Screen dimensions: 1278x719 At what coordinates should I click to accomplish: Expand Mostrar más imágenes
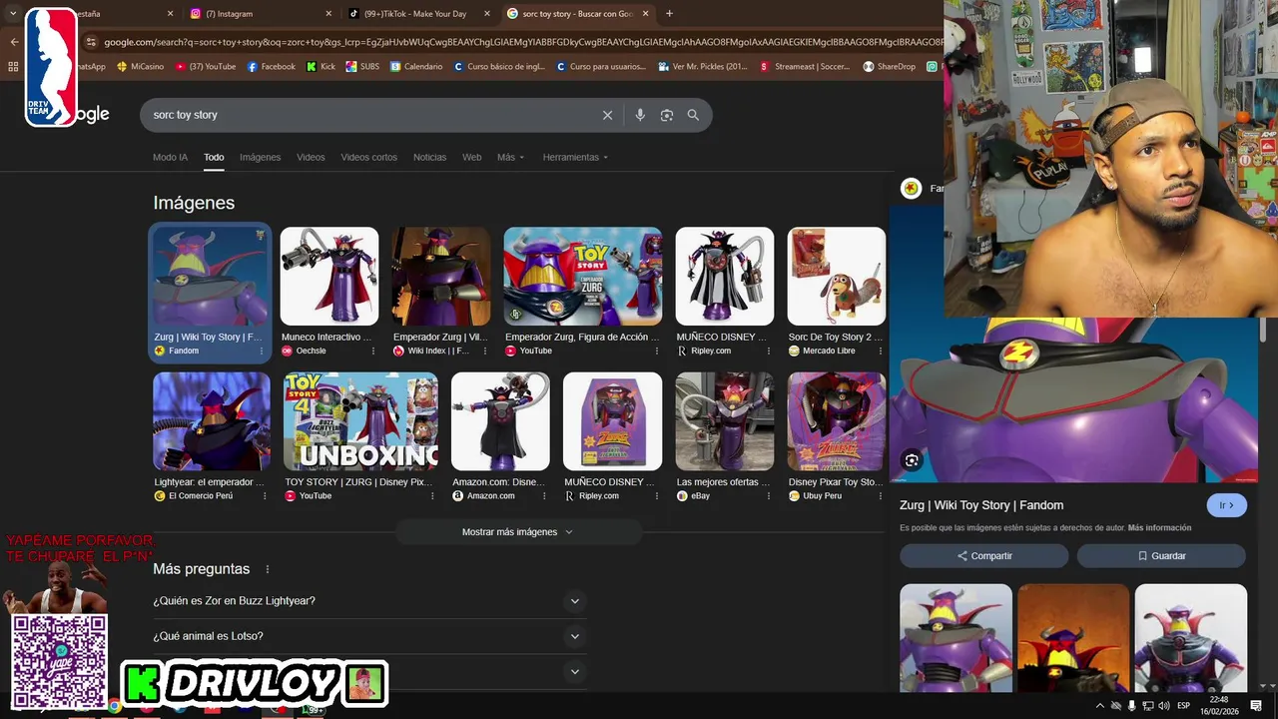[518, 532]
